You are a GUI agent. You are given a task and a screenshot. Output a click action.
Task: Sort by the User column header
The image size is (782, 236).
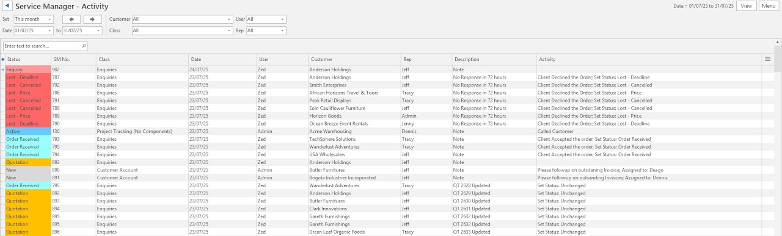pos(282,59)
